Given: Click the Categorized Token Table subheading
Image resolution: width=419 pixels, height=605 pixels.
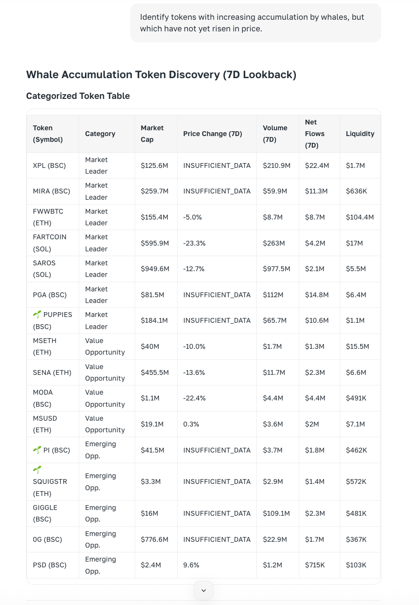Looking at the screenshot, I should [x=78, y=96].
